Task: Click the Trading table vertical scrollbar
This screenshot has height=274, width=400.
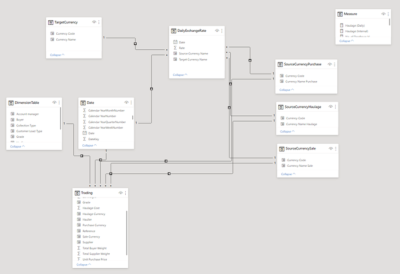Action: point(126,233)
